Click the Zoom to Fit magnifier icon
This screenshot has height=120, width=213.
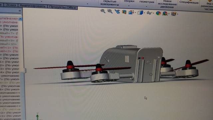[x=103, y=11]
